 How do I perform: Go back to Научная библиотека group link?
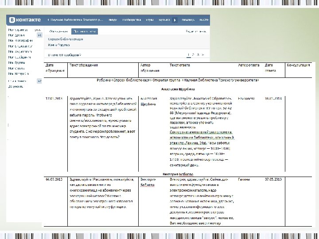75,20
